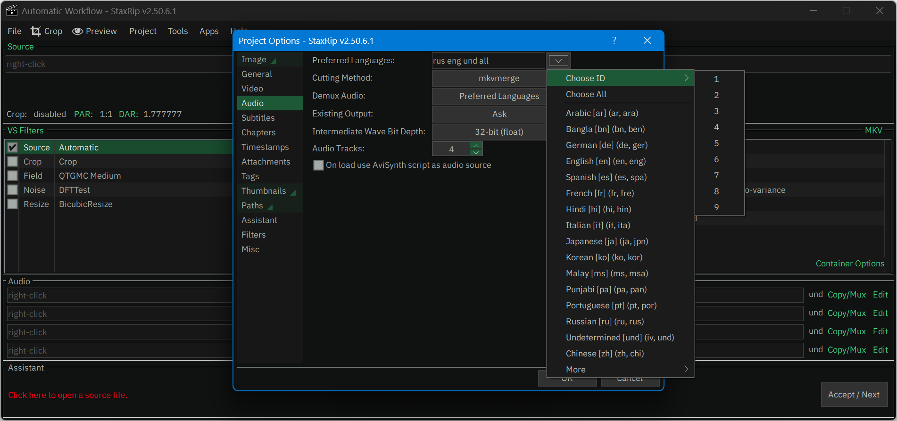Enable the Crop filter checkbox
Image resolution: width=897 pixels, height=421 pixels.
point(13,162)
